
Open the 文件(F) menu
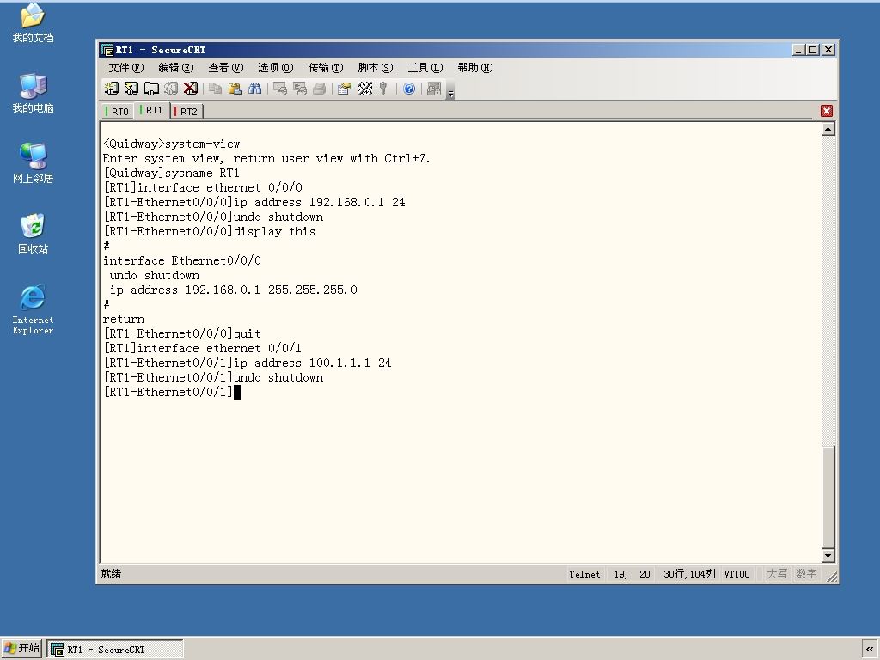click(126, 68)
